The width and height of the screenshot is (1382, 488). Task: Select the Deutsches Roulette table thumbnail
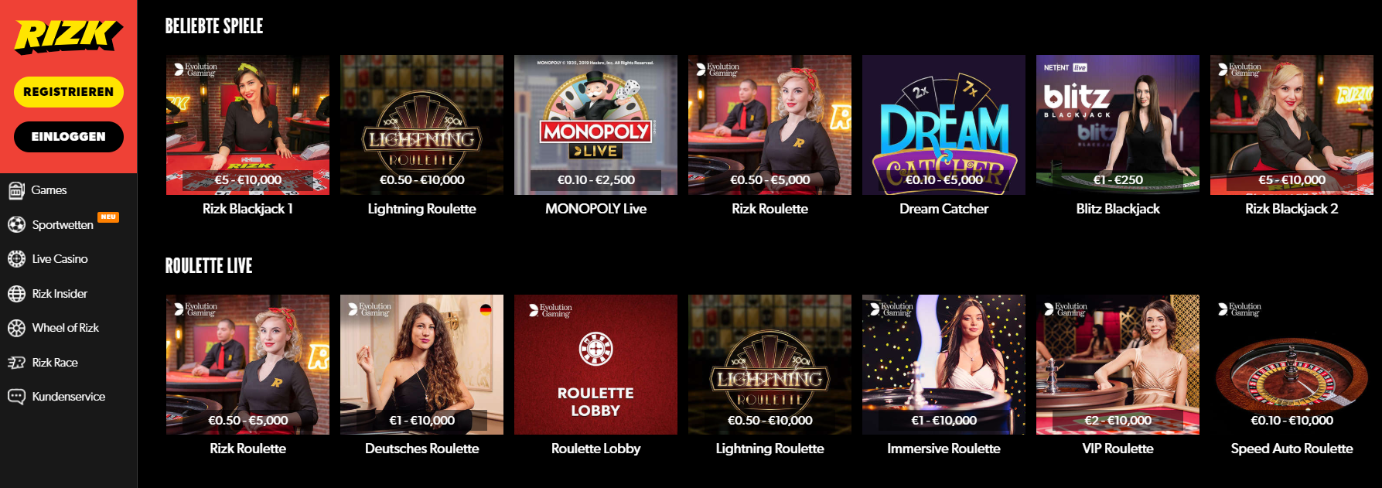coord(421,364)
